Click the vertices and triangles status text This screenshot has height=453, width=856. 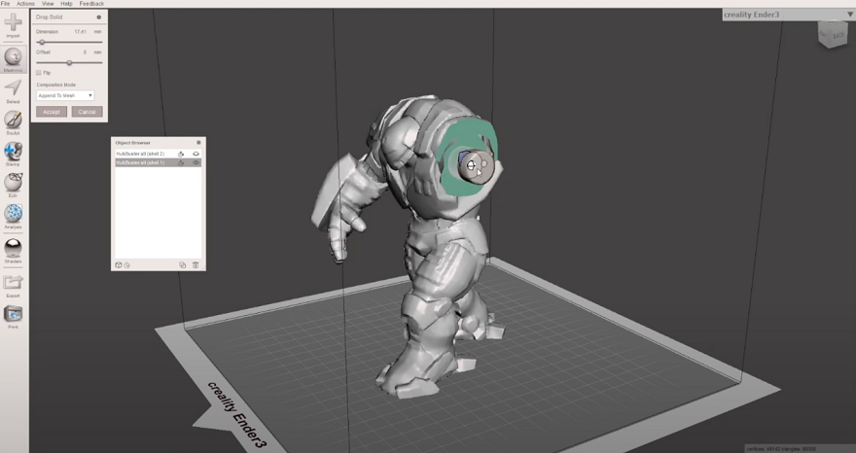click(x=781, y=449)
